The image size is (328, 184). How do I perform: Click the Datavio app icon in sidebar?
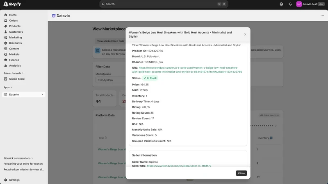[6, 94]
